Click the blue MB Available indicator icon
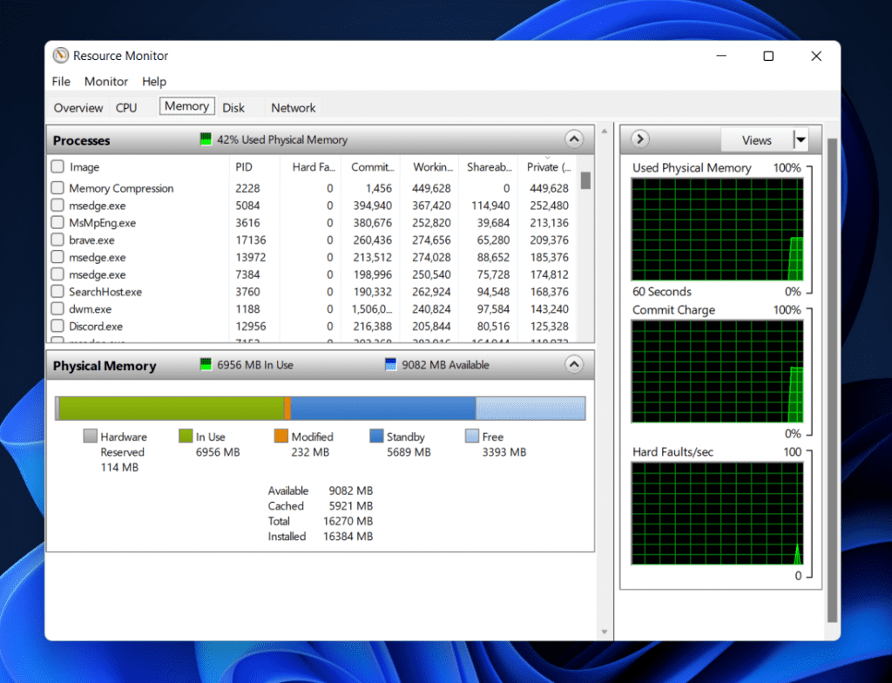 [x=389, y=364]
